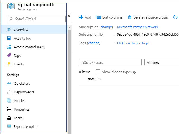Open the Properties menu item
Image resolution: width=179 pixels, height=134 pixels.
coord(34,109)
